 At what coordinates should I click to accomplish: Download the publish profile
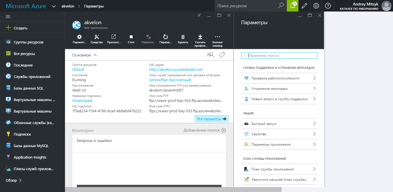[200, 40]
